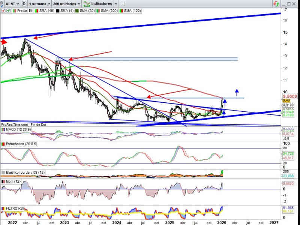Image resolution: width=300 pixels, height=225 pixels.
Task: Click the SMA (40) color swatch
Action: pos(36,11)
